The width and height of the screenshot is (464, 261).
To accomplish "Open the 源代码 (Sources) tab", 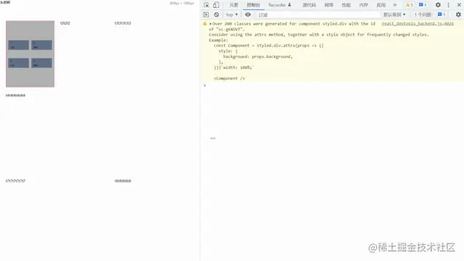I will [309, 5].
